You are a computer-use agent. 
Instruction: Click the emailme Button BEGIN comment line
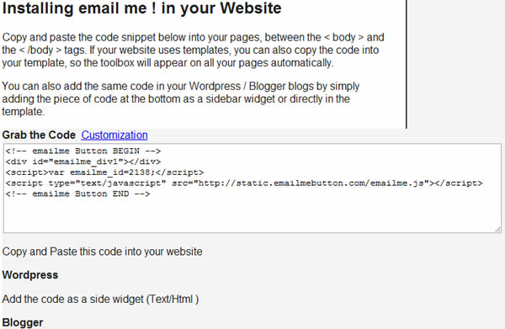[83, 151]
